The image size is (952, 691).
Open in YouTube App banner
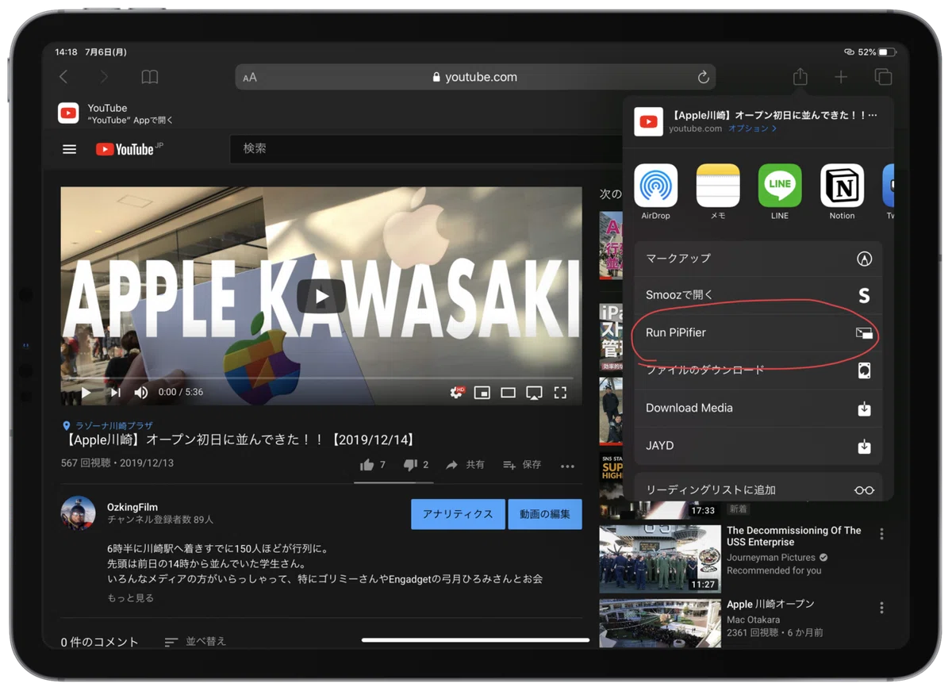[x=116, y=113]
